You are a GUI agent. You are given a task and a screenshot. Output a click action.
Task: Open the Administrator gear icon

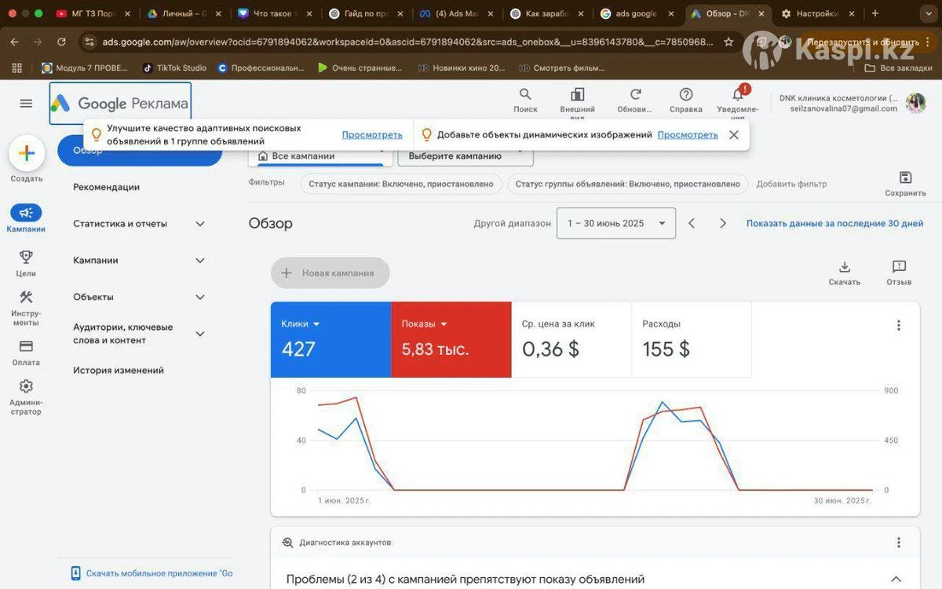(26, 386)
